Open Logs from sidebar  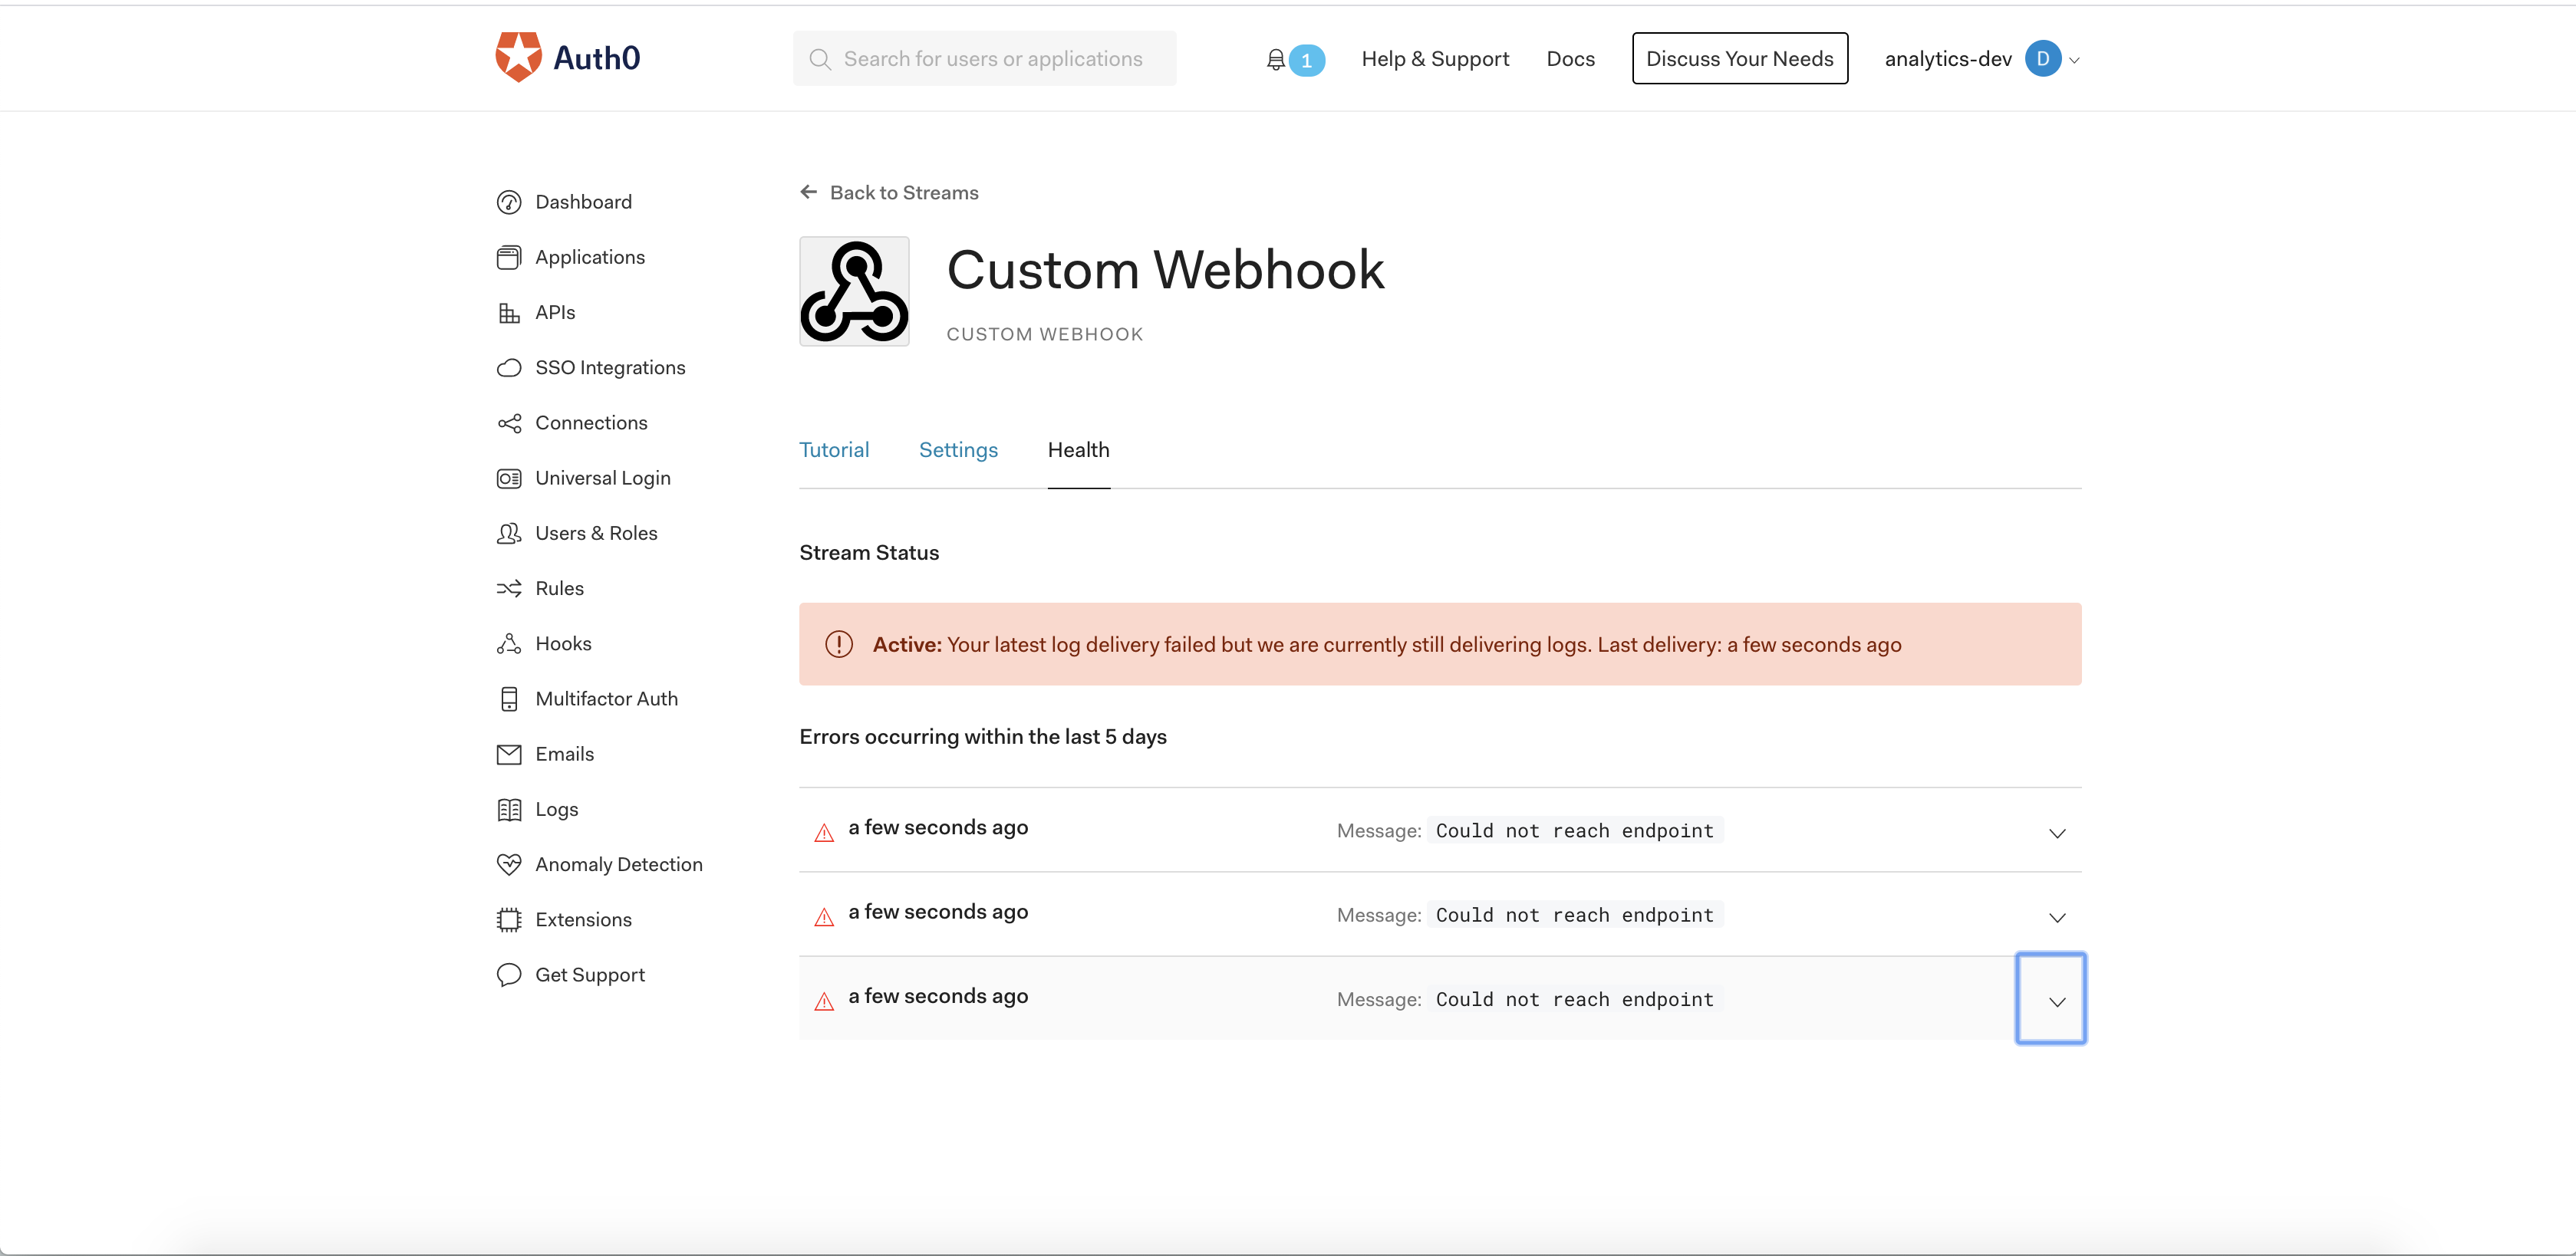pyautogui.click(x=556, y=810)
